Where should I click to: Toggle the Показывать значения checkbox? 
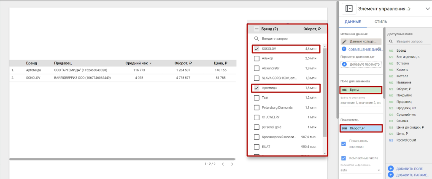[343, 144]
